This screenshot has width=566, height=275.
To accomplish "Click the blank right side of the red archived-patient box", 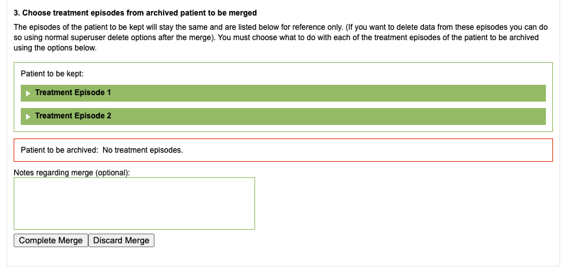I will [422, 150].
